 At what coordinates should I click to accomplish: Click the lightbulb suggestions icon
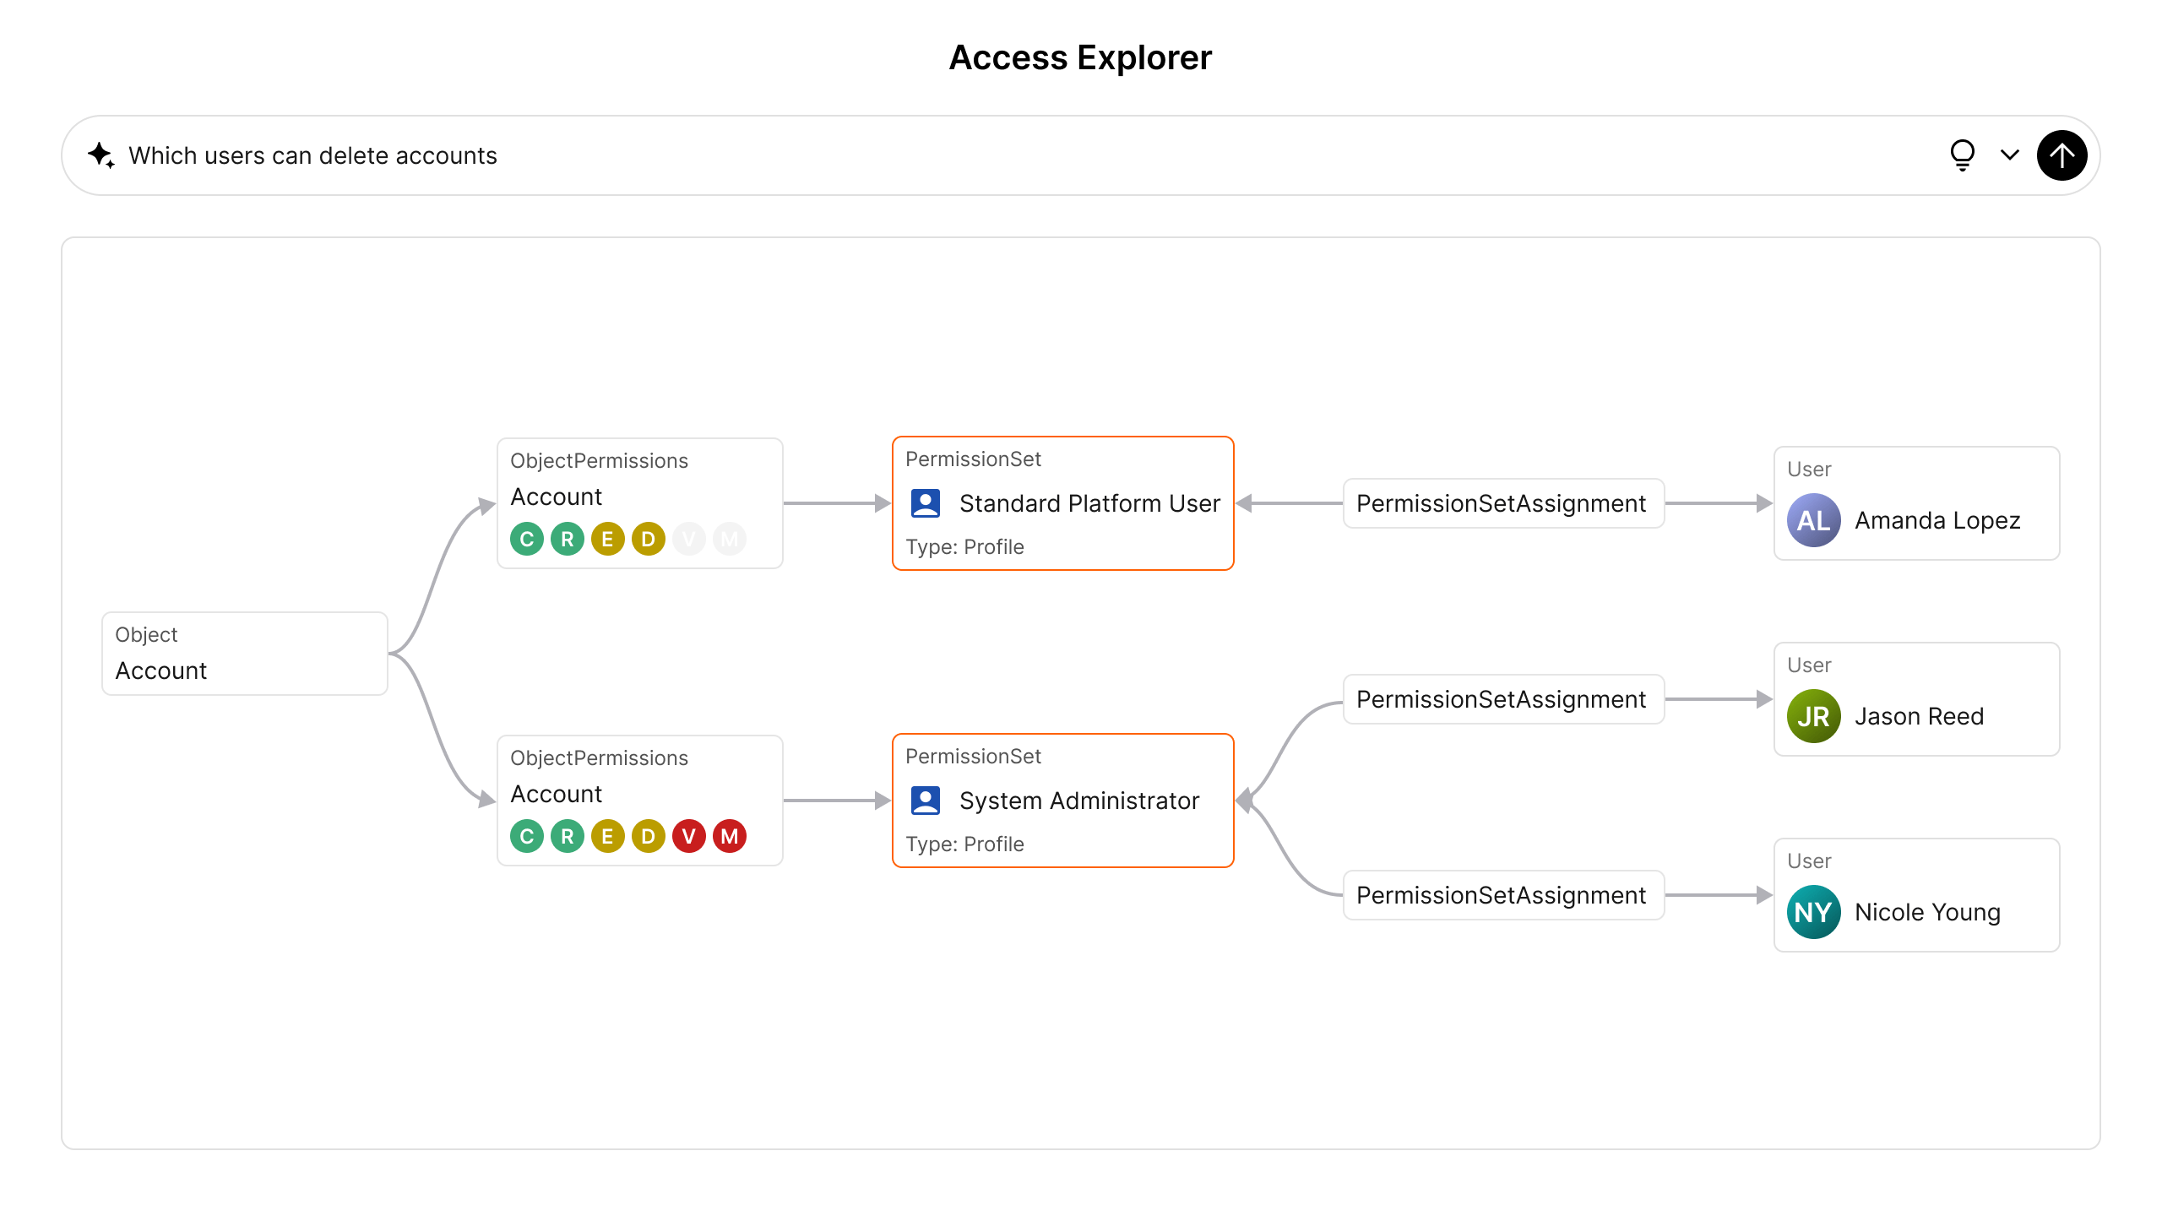(x=1962, y=155)
